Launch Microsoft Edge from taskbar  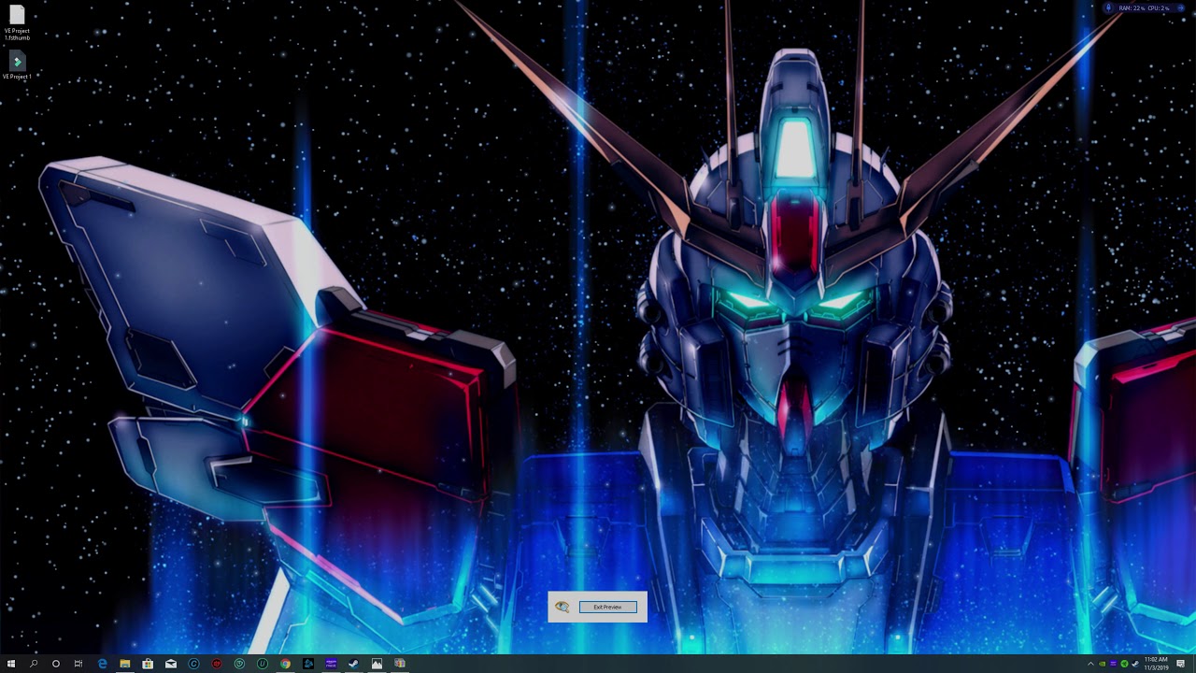102,664
